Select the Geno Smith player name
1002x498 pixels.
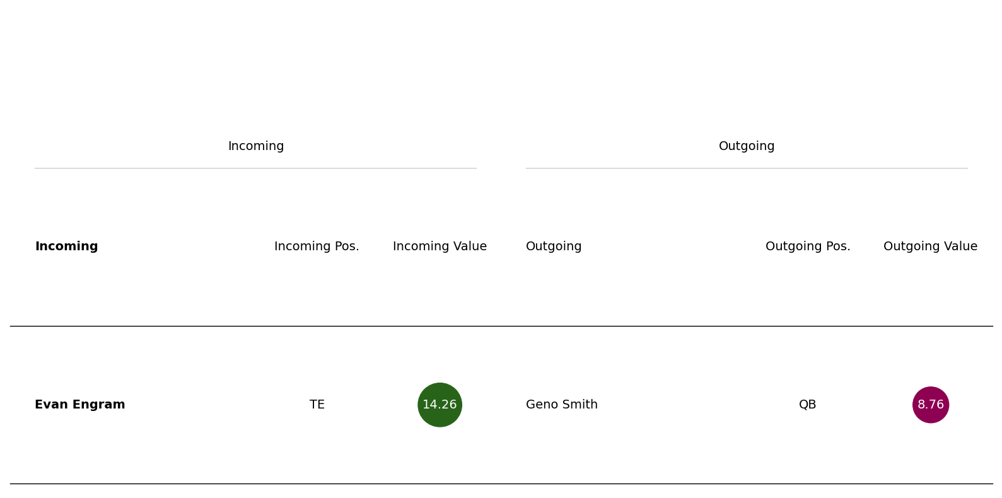coord(562,405)
